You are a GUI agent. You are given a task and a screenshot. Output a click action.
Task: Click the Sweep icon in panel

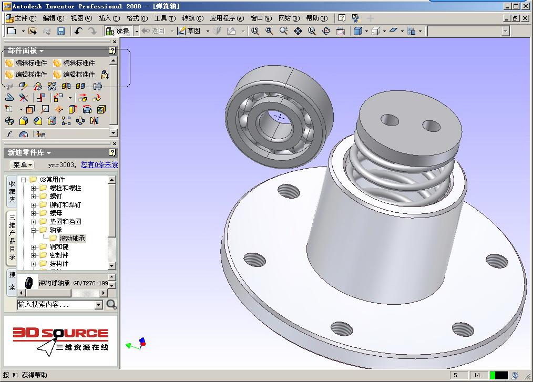pos(9,121)
